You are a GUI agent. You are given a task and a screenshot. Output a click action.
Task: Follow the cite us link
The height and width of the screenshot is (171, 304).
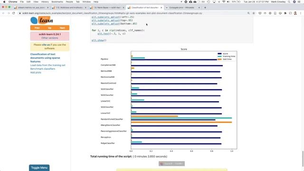[x=46, y=45]
